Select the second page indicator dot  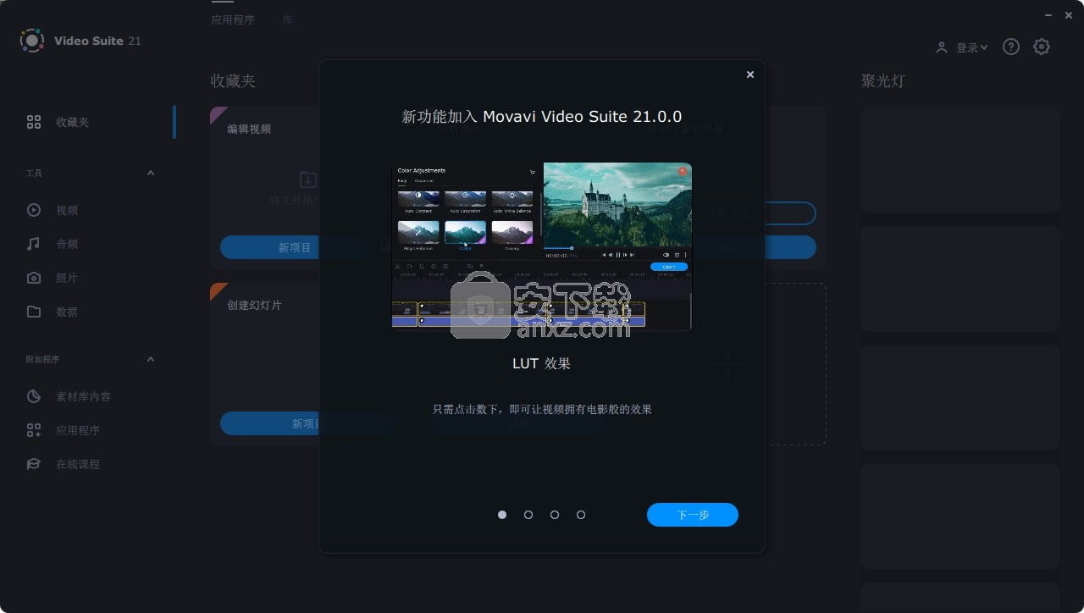(528, 515)
